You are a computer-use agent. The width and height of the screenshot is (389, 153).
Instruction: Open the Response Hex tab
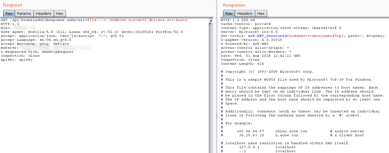coord(261,13)
